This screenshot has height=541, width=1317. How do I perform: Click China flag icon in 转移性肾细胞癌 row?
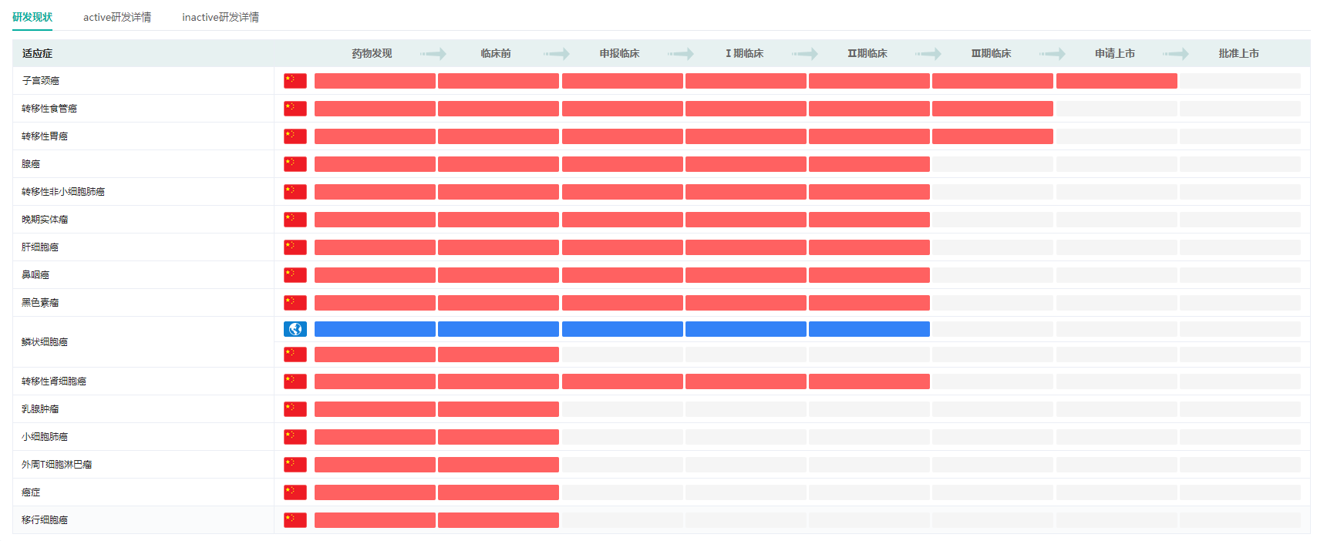coord(295,381)
